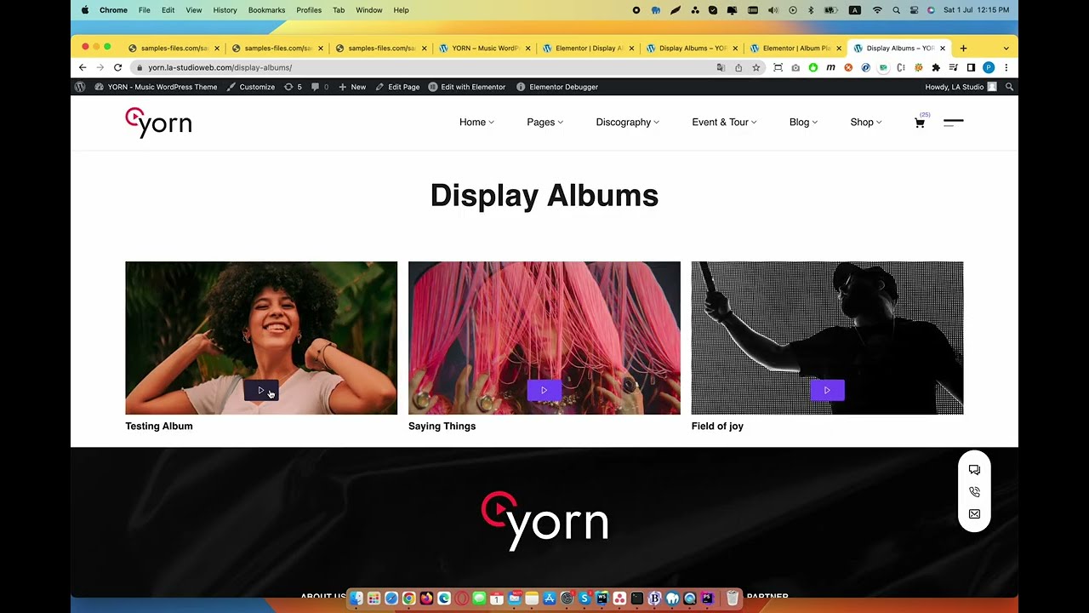Click the Wi-Fi status icon

(877, 10)
